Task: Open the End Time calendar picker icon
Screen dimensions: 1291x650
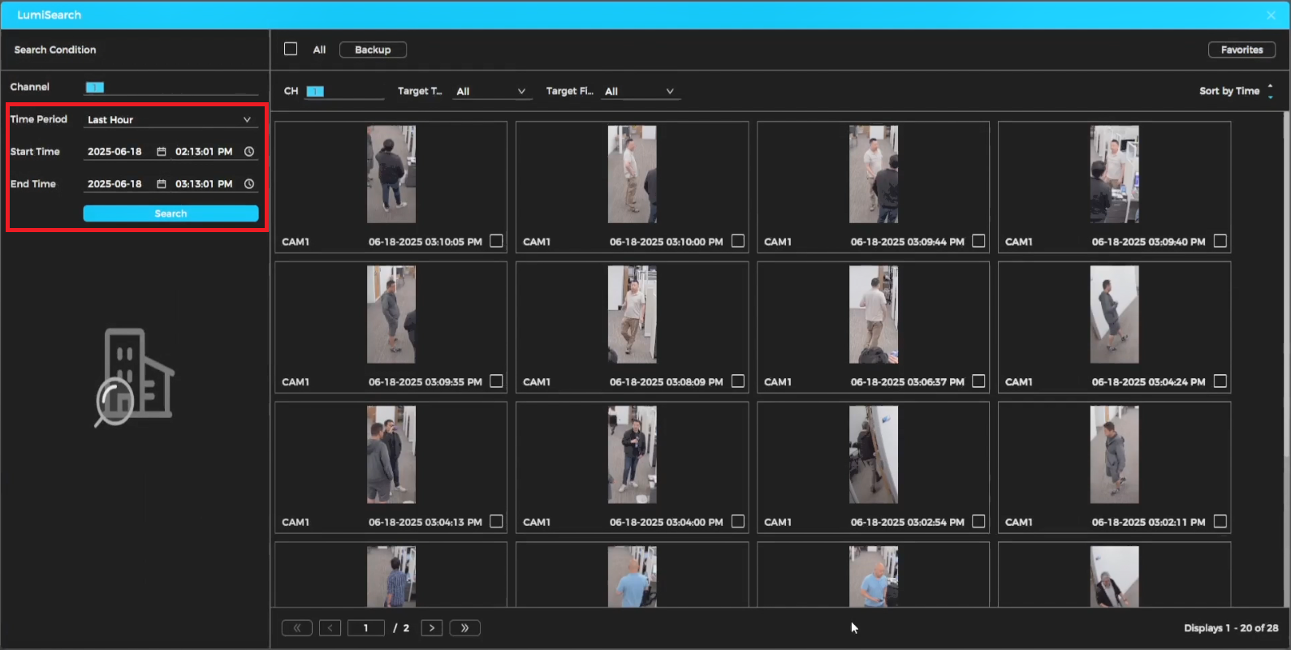Action: 162,184
